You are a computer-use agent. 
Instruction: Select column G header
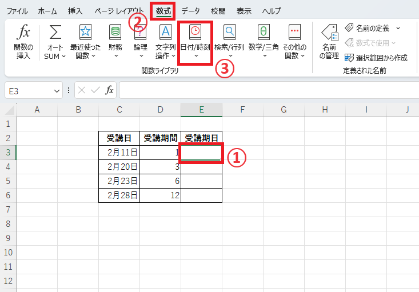point(284,110)
